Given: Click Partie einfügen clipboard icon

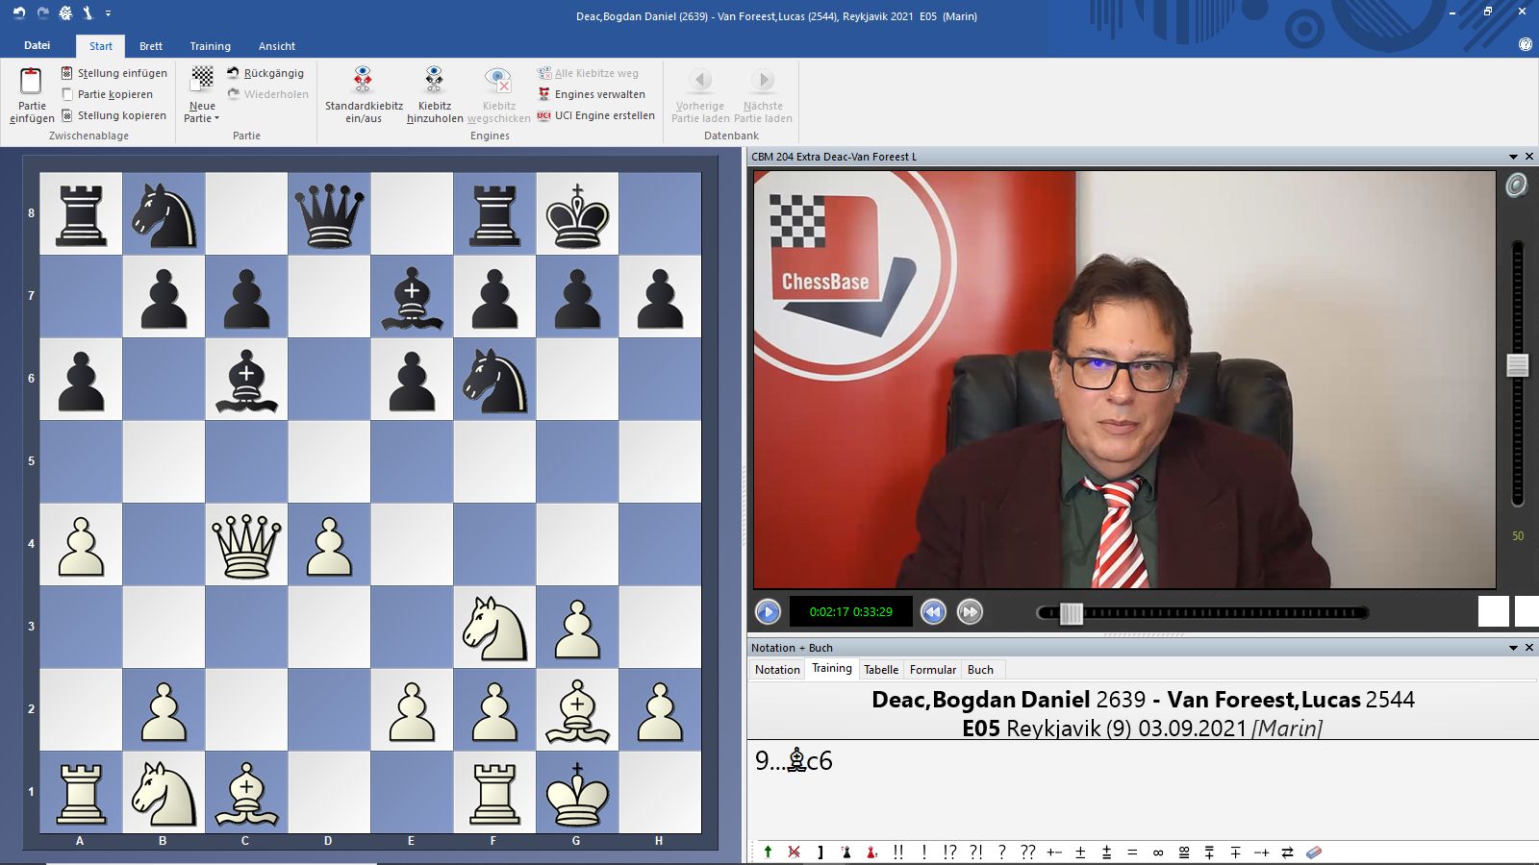Looking at the screenshot, I should (x=31, y=83).
